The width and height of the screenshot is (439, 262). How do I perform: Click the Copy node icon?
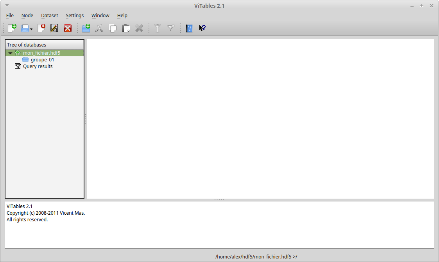coord(113,28)
